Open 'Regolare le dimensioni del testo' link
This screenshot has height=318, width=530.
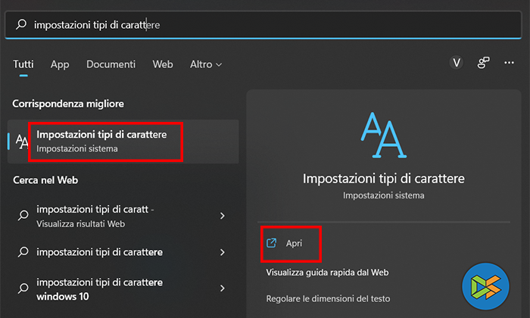point(326,298)
